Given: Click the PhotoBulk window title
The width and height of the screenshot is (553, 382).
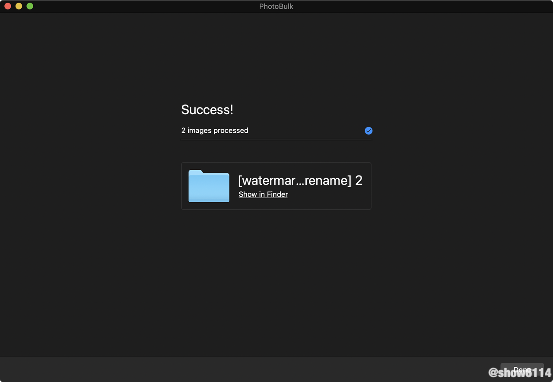Looking at the screenshot, I should 276,6.
